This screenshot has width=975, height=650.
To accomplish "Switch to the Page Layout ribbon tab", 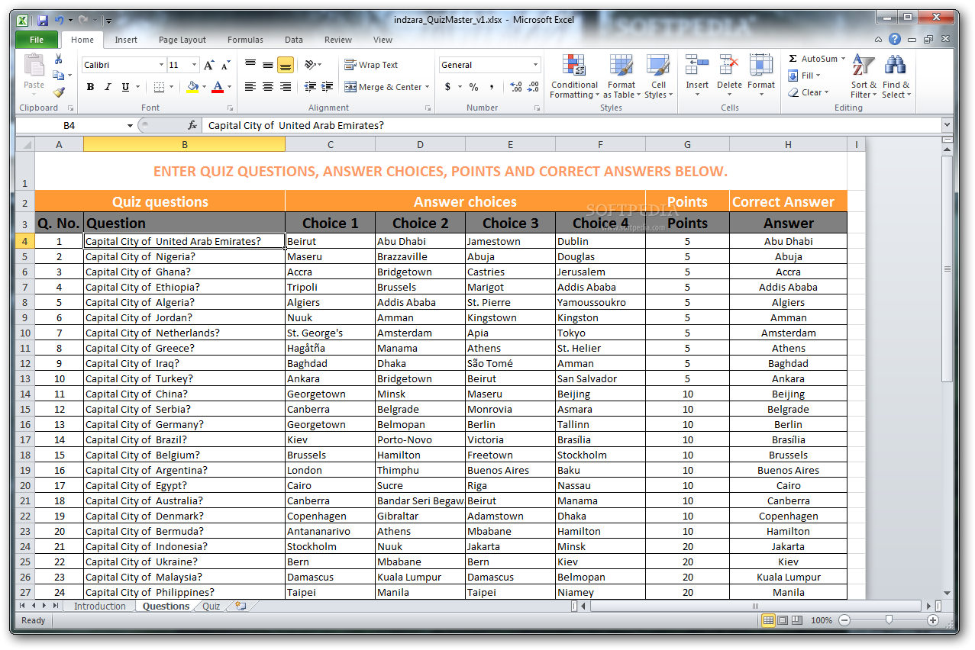I will (182, 40).
